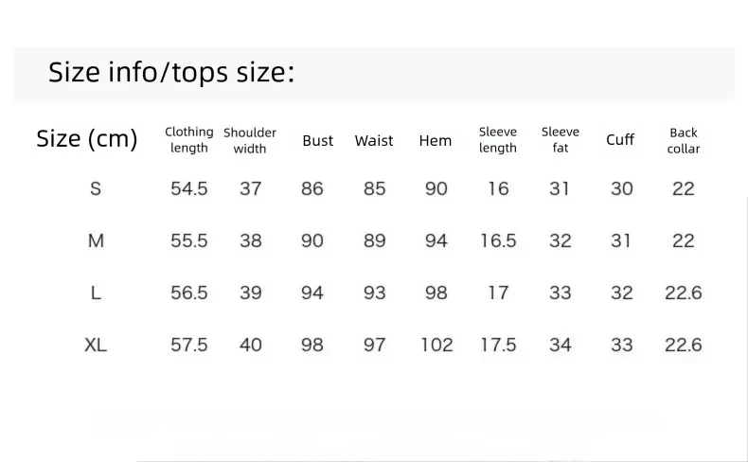Select the XL size row label
The image size is (748, 462).
[96, 345]
